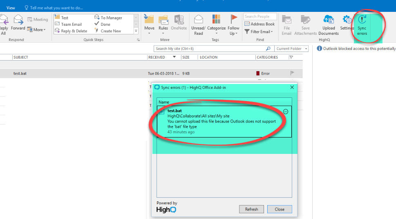The width and height of the screenshot is (396, 219).
Task: Send to OneNote icon
Action: 179,20
